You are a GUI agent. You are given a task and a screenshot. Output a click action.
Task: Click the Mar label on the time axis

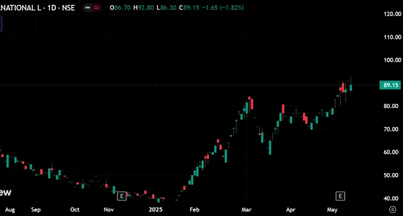point(246,210)
